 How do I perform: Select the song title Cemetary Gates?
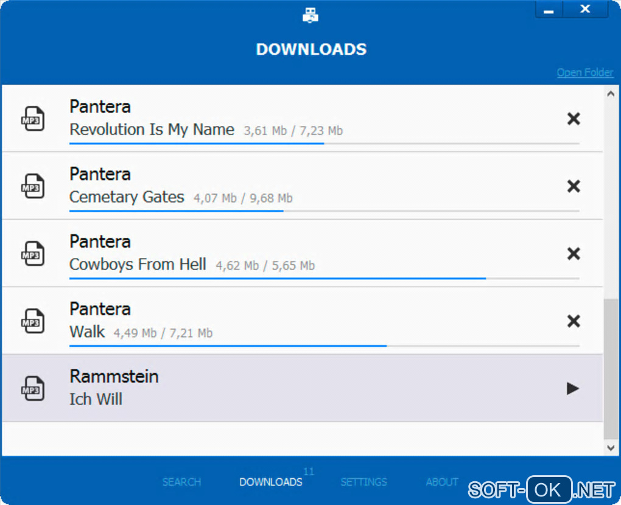[x=127, y=197]
